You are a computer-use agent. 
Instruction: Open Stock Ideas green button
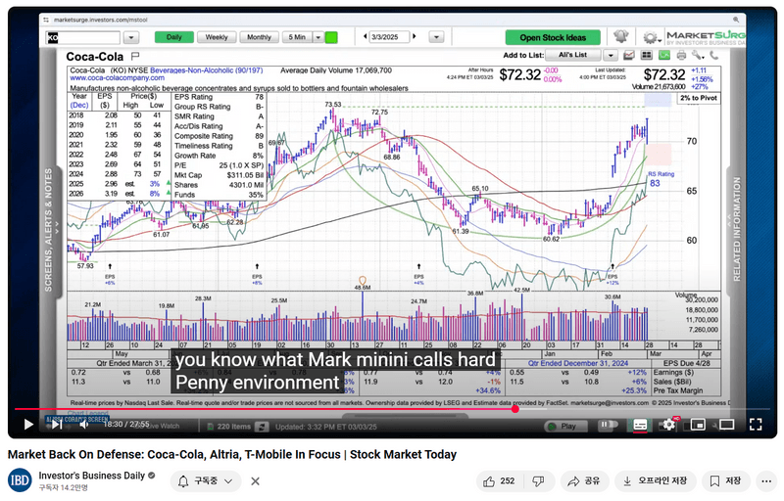553,37
